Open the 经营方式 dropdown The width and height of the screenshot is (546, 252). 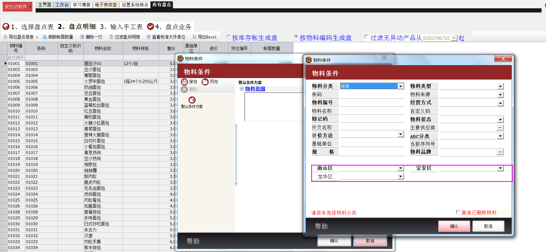[501, 103]
